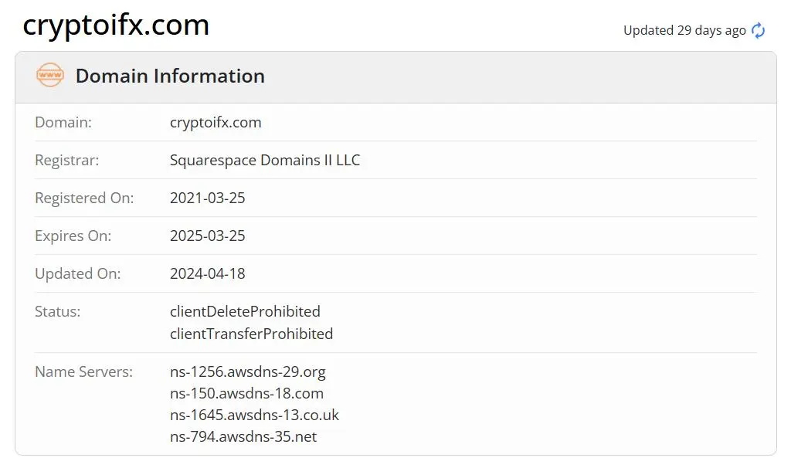Click the Updated 29 days ago text
791x468 pixels.
click(684, 31)
